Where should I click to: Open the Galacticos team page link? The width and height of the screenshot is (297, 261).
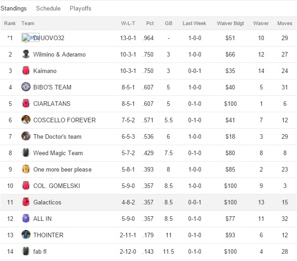[x=47, y=202]
